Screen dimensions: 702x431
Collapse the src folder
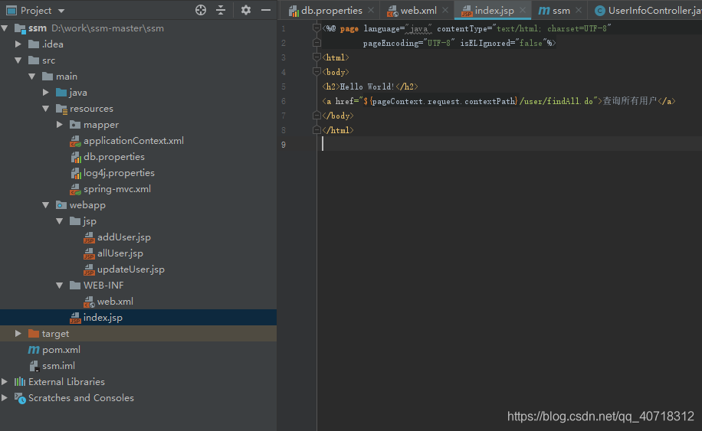[x=18, y=60]
